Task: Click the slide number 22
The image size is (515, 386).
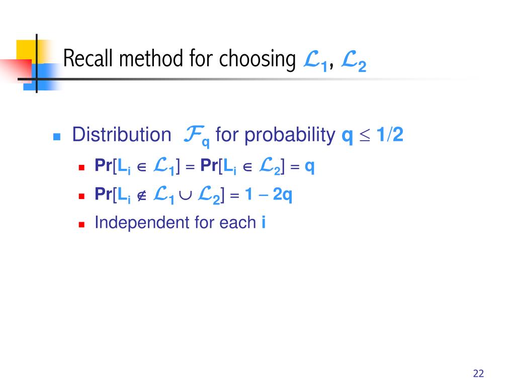Action: [x=478, y=373]
